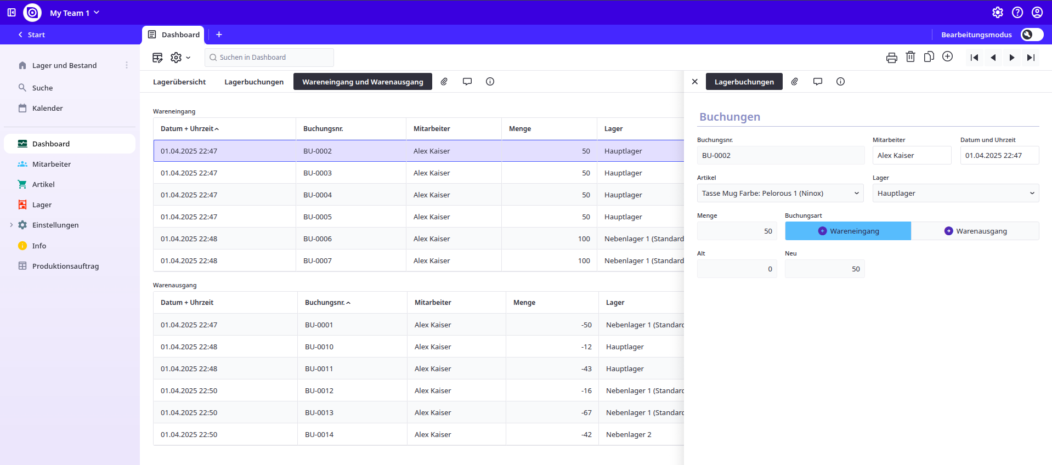Open the Lager dropdown in Buchungen

[955, 193]
